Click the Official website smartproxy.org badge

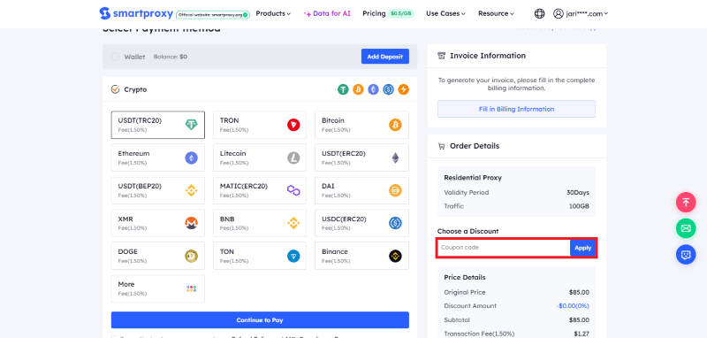(213, 14)
